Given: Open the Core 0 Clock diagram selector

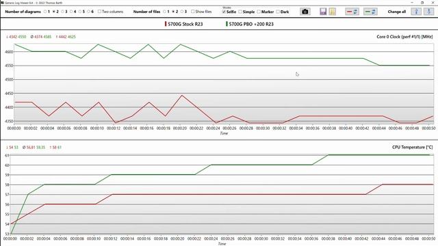Looking at the screenshot, I should pos(404,37).
